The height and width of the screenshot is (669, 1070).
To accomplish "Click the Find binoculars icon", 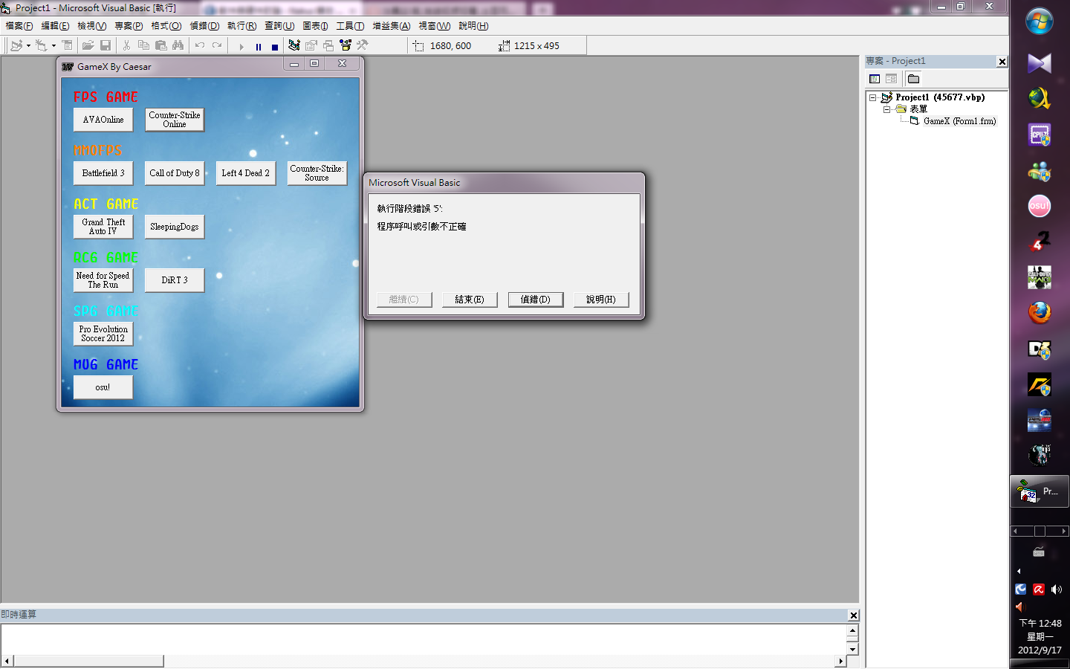I will coord(178,46).
